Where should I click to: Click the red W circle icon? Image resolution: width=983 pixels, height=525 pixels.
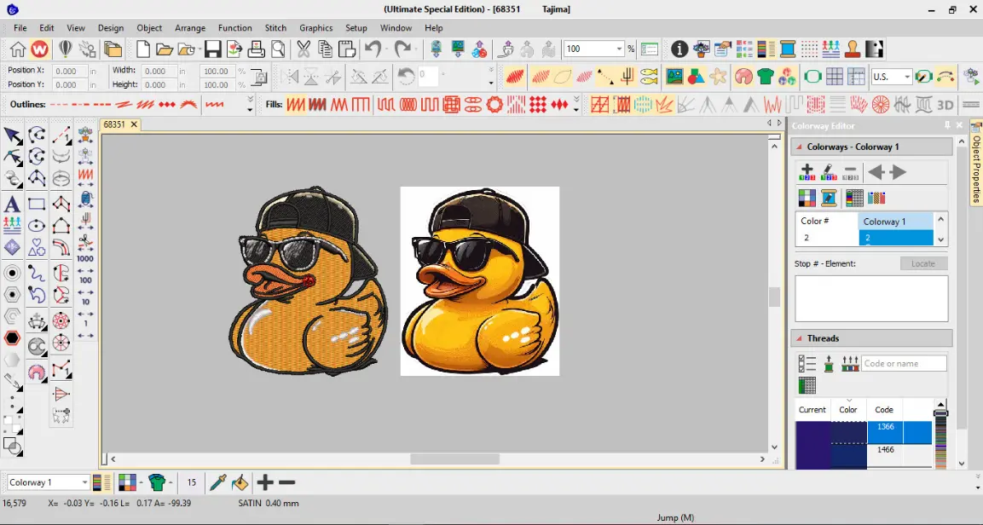(39, 49)
